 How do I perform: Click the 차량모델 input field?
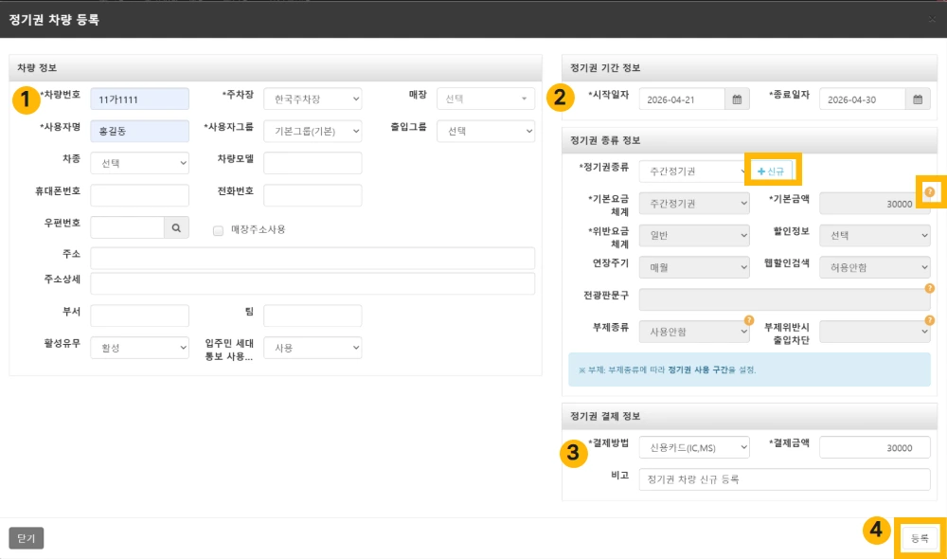(x=313, y=163)
